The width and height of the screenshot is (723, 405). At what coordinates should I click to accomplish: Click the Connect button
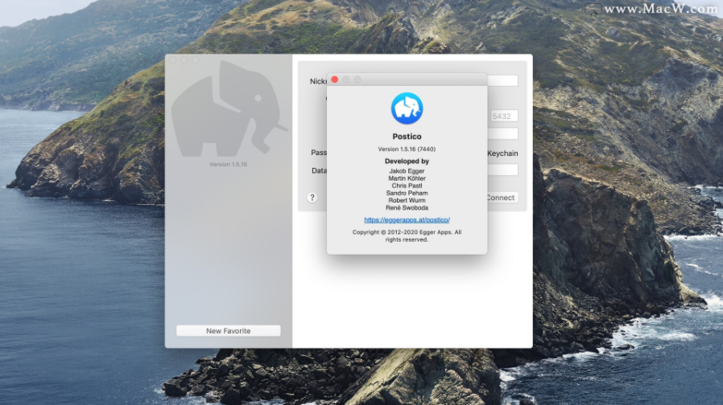pos(502,198)
